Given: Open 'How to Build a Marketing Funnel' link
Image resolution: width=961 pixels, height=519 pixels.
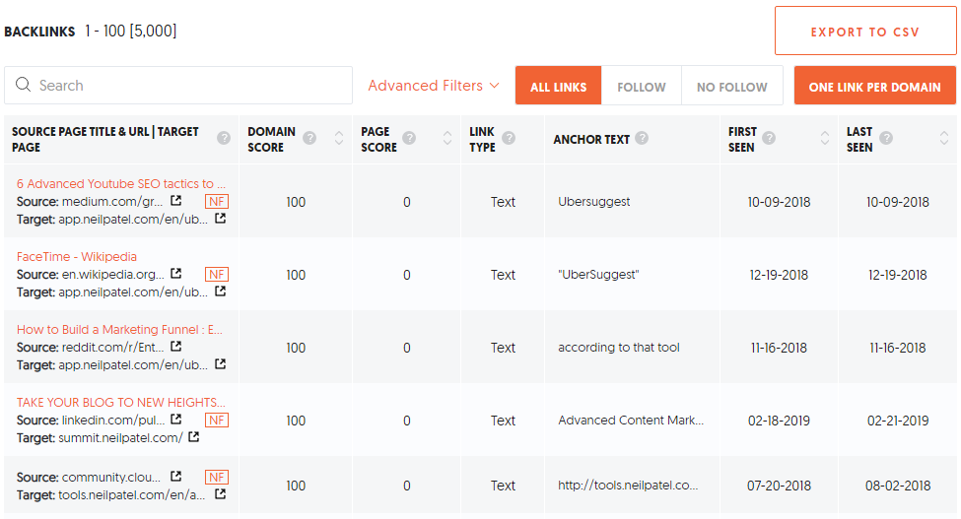Looking at the screenshot, I should (x=119, y=329).
